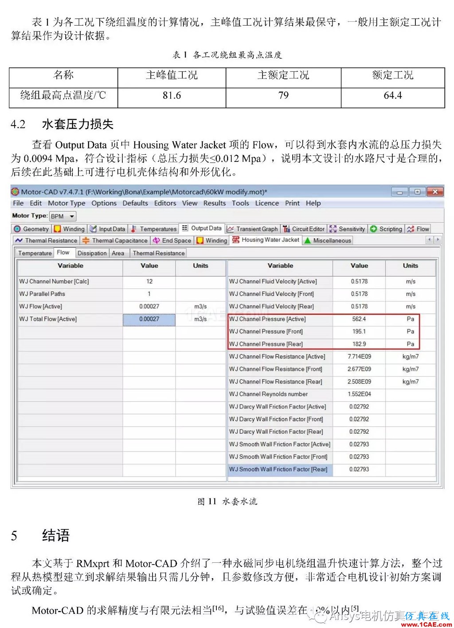Open the View menu
The width and height of the screenshot is (454, 628).
(x=190, y=203)
